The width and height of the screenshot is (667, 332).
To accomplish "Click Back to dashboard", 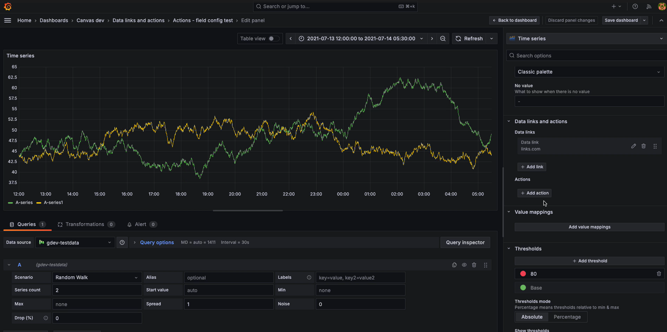I will click(514, 20).
